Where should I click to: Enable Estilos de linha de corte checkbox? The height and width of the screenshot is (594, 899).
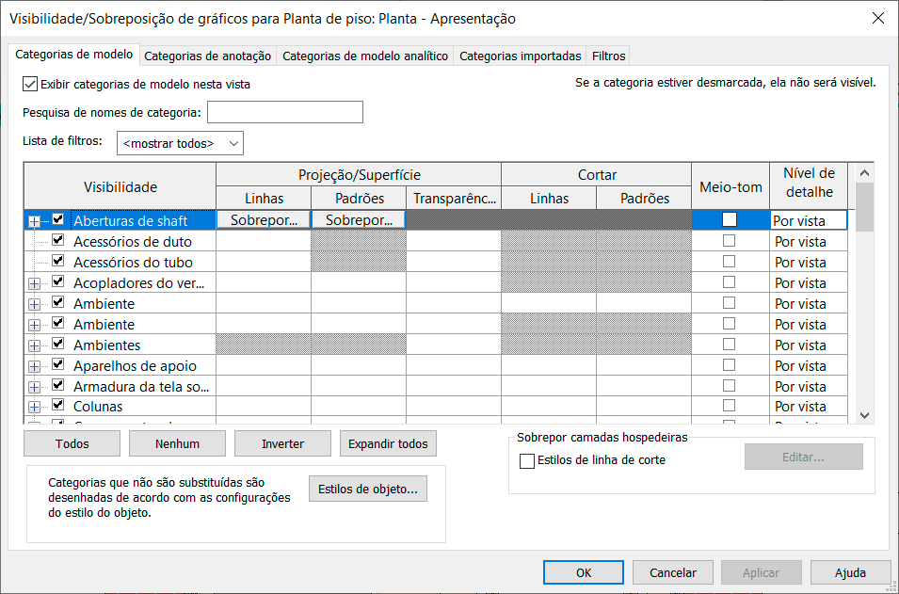pos(527,461)
